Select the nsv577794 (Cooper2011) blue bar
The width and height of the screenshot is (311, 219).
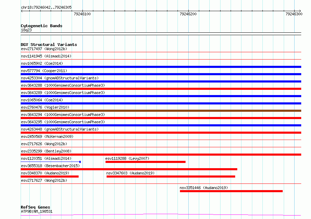click(x=161, y=74)
